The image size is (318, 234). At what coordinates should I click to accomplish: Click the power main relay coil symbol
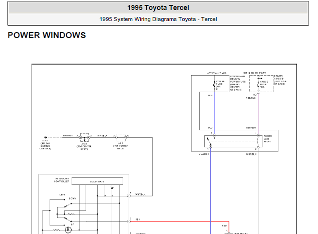[x=258, y=141]
